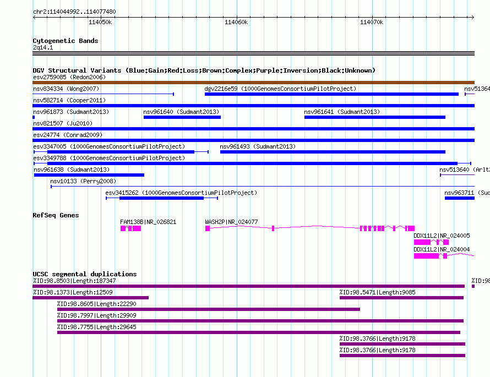Click the %ID:98.7997|Length:29909 duplication label

click(x=96, y=315)
